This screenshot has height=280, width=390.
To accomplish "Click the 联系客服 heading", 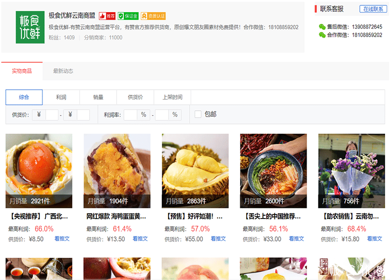I will [331, 9].
